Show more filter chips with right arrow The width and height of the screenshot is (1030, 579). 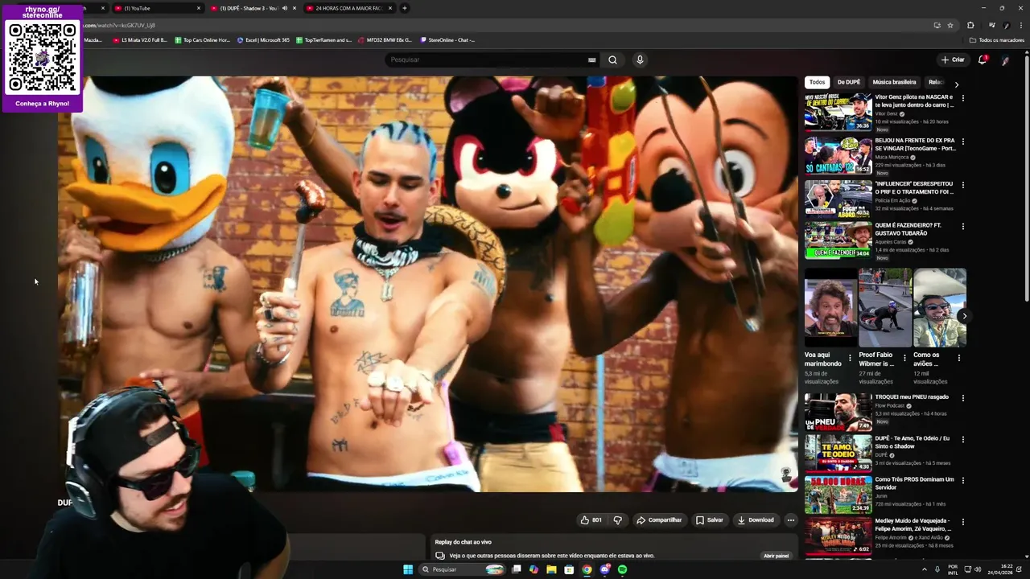956,84
